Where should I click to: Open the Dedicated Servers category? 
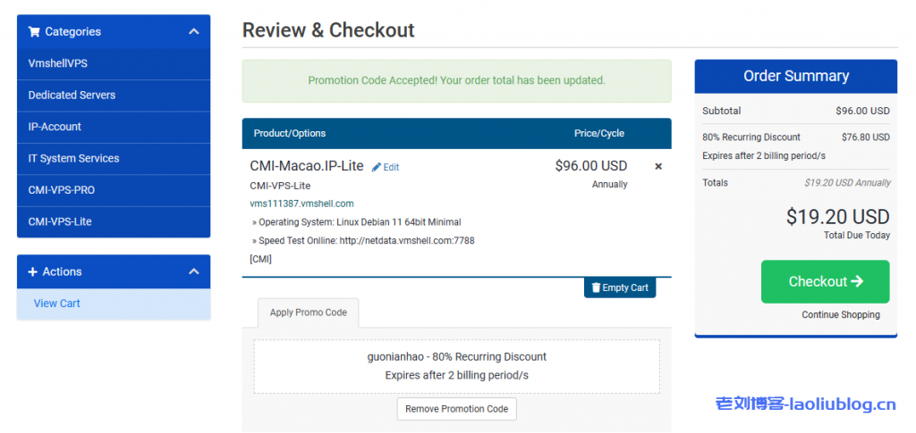pyautogui.click(x=72, y=96)
